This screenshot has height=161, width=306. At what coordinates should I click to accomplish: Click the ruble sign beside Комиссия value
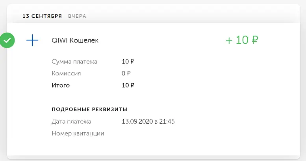click(x=129, y=73)
